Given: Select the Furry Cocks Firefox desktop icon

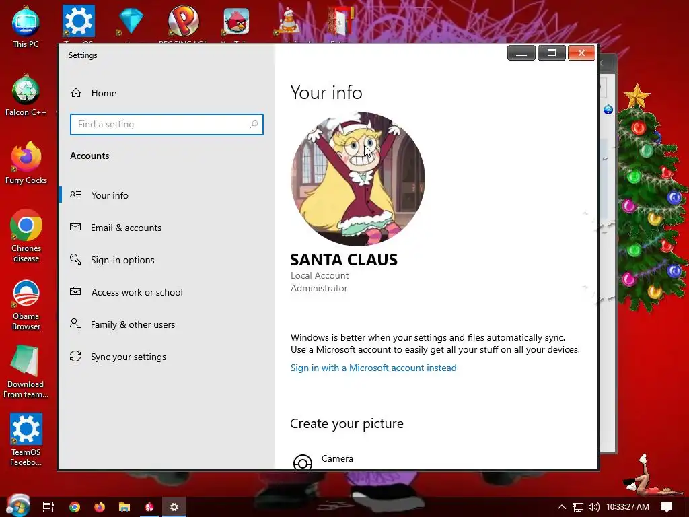Looking at the screenshot, I should [26, 163].
